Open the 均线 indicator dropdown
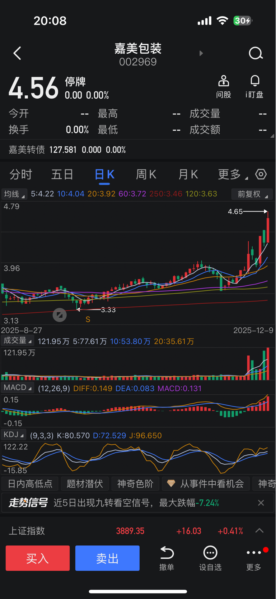This screenshot has width=276, height=599. [x=14, y=194]
